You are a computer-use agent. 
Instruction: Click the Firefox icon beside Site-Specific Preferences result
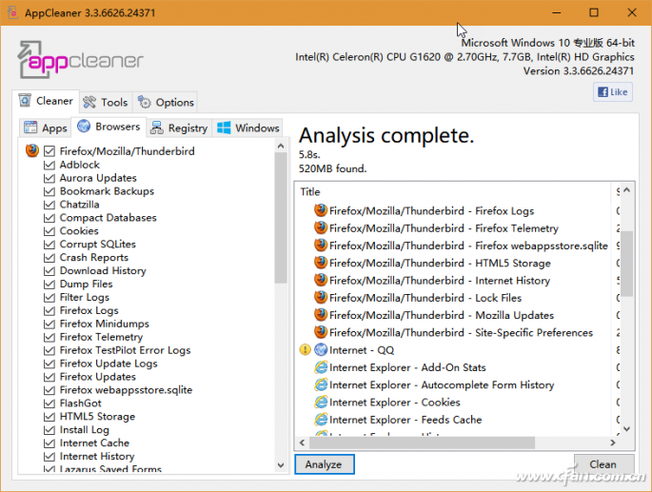[x=320, y=332]
